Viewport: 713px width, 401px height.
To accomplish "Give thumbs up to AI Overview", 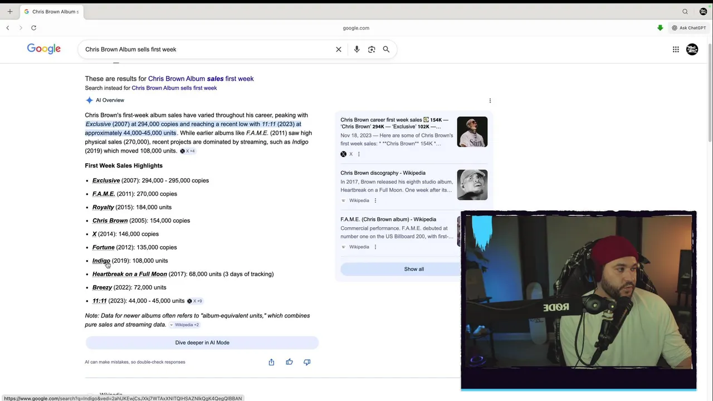I will click(x=289, y=362).
